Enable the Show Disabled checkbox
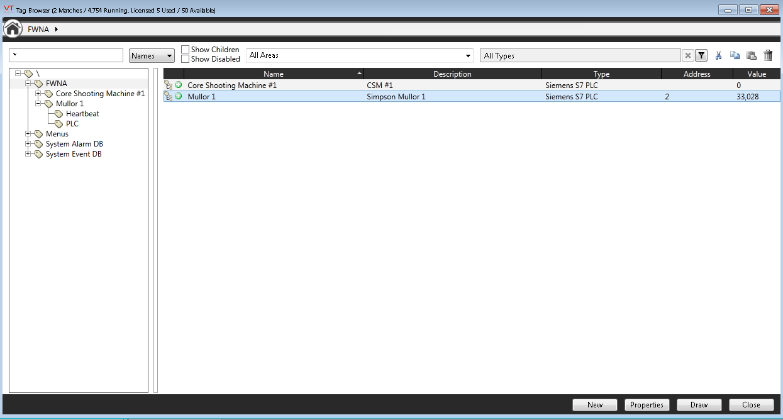 point(186,59)
